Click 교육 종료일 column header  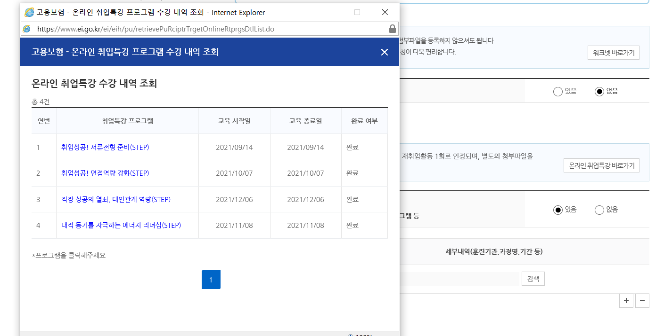point(305,121)
